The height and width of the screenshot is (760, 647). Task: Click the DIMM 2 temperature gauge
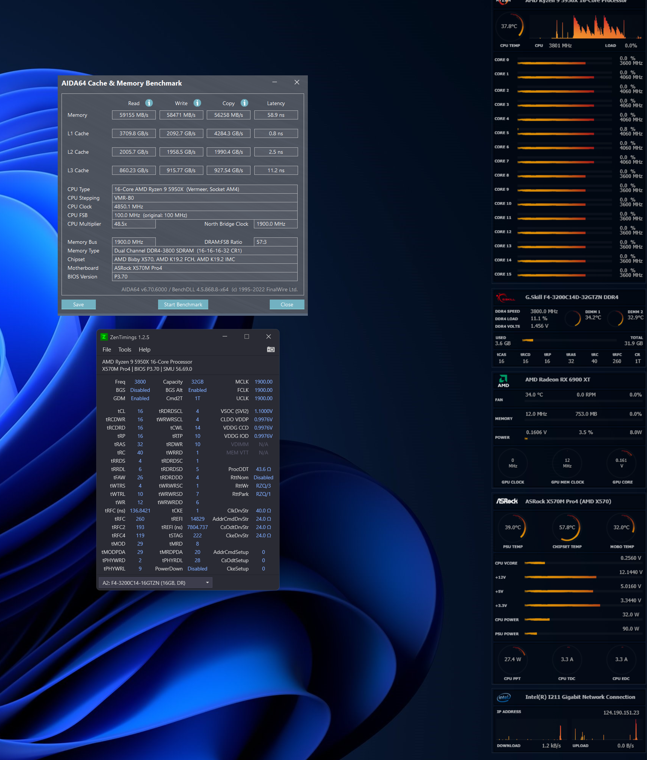615,318
